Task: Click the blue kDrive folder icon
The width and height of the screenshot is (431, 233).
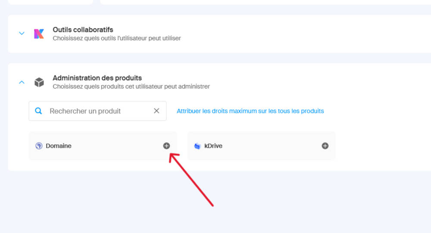Action: [197, 146]
